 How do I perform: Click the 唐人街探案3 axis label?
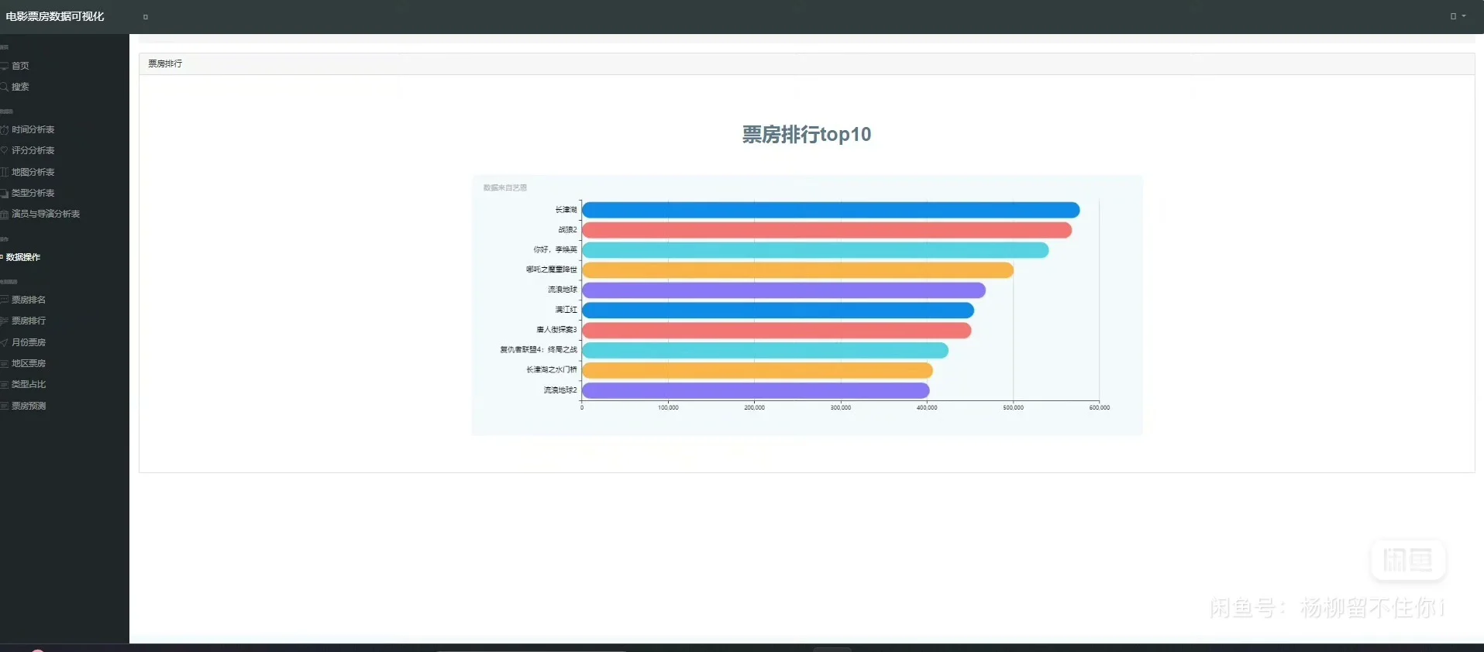point(557,331)
